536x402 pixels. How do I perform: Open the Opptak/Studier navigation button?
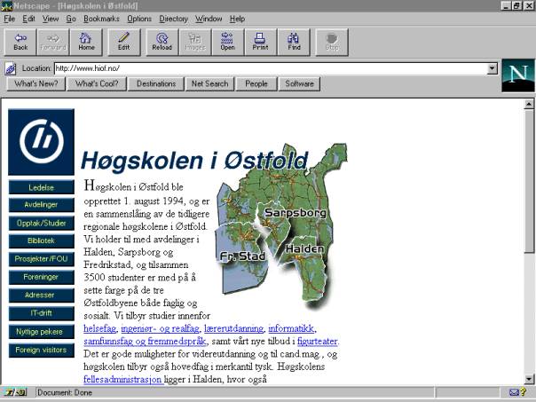[x=42, y=224]
